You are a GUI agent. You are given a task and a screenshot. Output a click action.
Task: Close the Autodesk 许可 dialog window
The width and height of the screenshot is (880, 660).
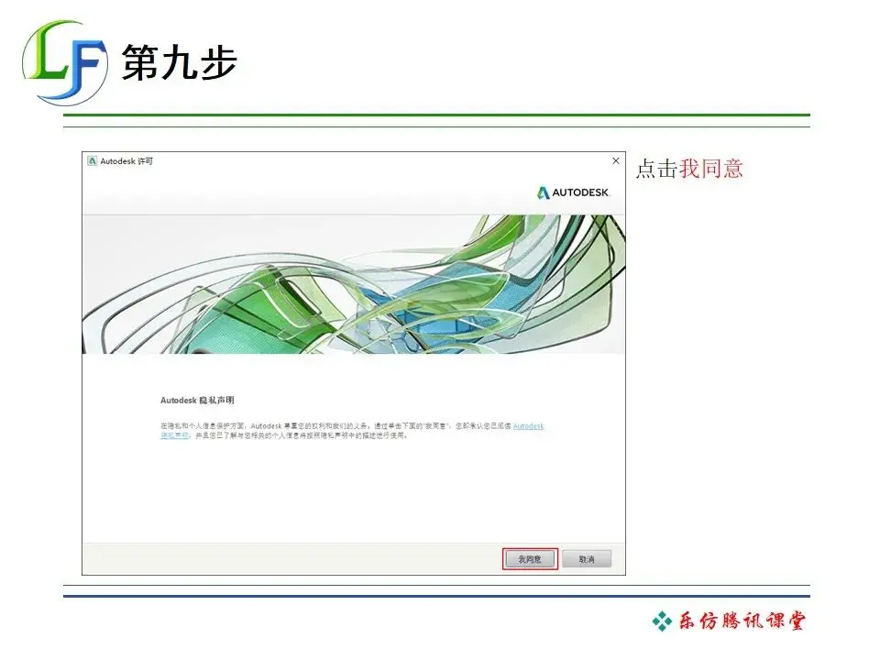616,161
